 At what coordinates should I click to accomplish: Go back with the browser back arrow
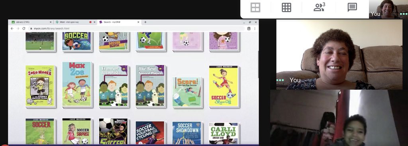click(12, 28)
